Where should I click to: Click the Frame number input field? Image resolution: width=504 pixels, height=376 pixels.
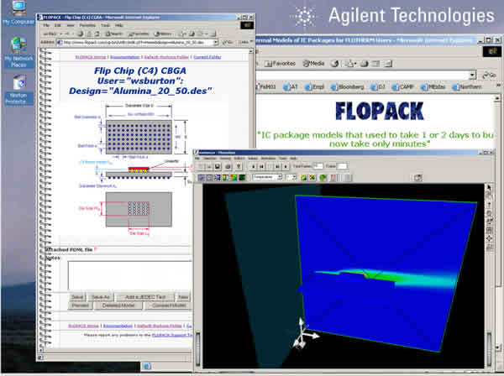[342, 165]
